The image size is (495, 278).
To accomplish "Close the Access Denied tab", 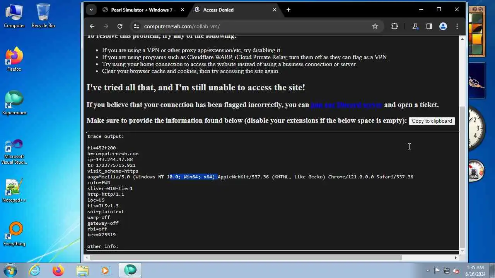I will click(x=275, y=10).
